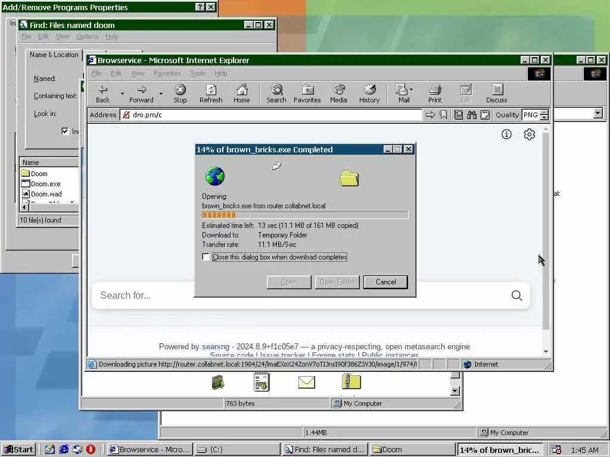The image size is (610, 457).
Task: Select the Name & Location tab
Action: tap(54, 55)
